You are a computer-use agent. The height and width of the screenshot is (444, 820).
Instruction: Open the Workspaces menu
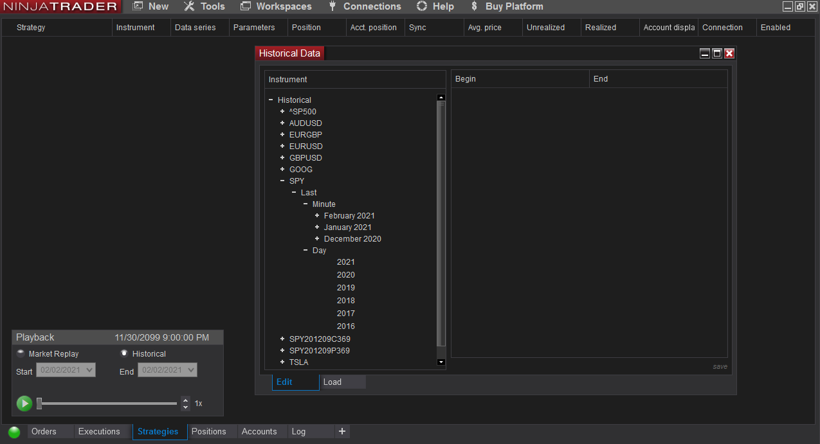coord(276,6)
